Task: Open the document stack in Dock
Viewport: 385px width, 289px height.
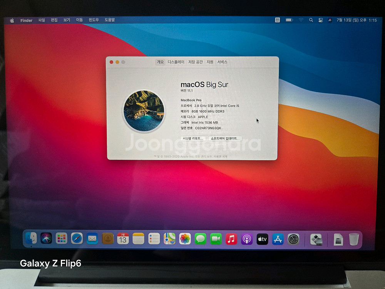Action: coord(338,239)
